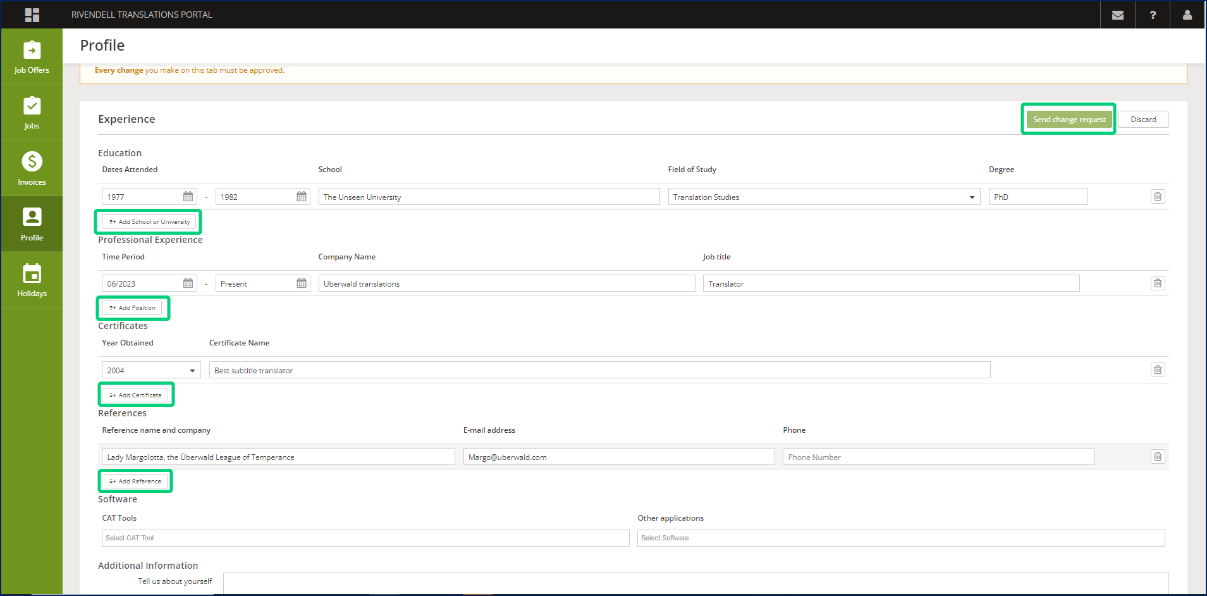Delete the Best subtitle translator certificate
Screen dimensions: 1207x596
1158,370
